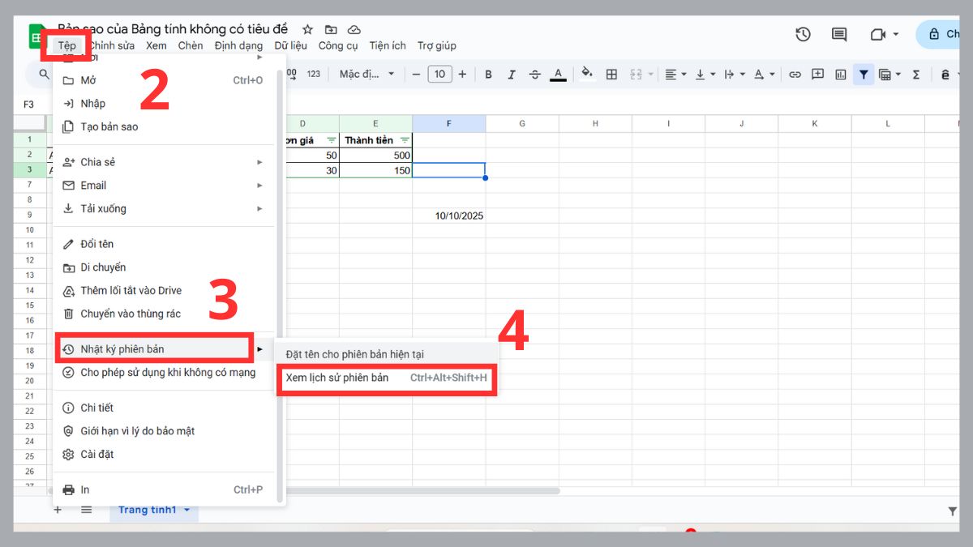Star the spreadsheet document

[307, 30]
